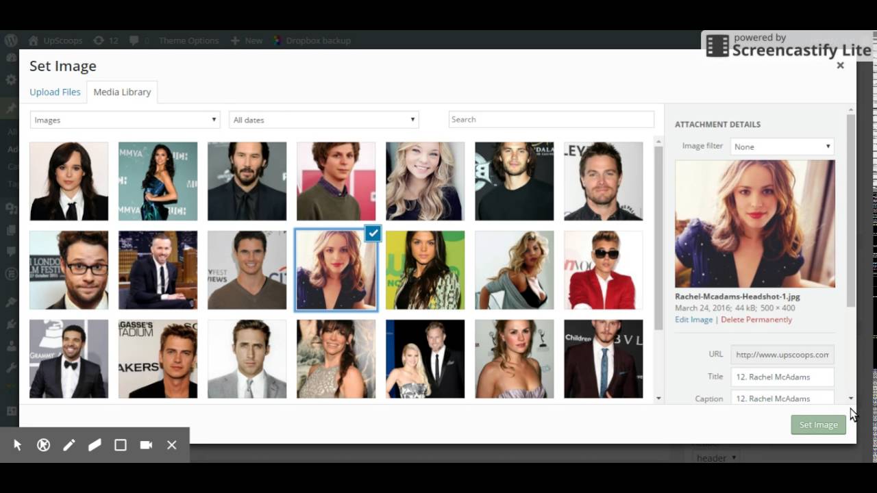Click the Caption field in attachment details
The width and height of the screenshot is (877, 493).
pyautogui.click(x=782, y=397)
